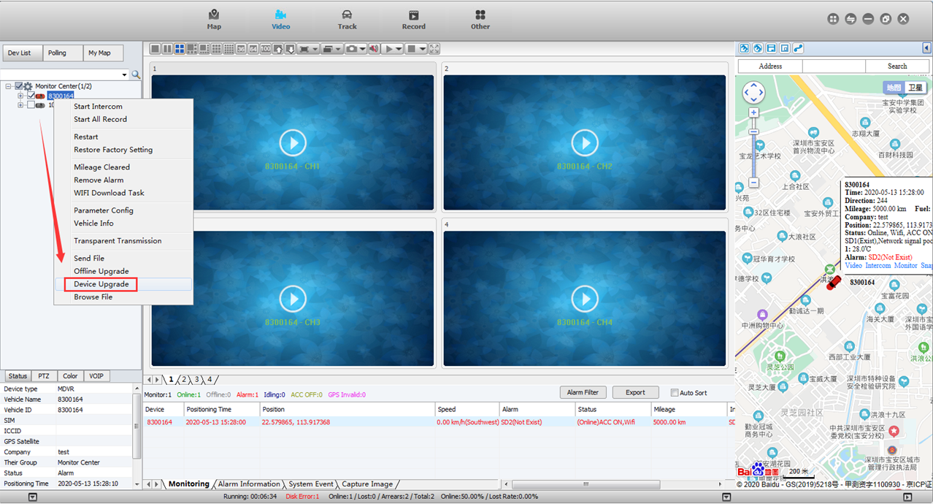Click the fullscreen expand icon in video toolbar
The width and height of the screenshot is (933, 504).
(434, 49)
